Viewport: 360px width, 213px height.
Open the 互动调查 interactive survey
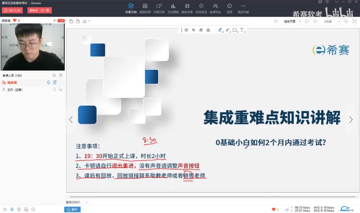pos(173,8)
